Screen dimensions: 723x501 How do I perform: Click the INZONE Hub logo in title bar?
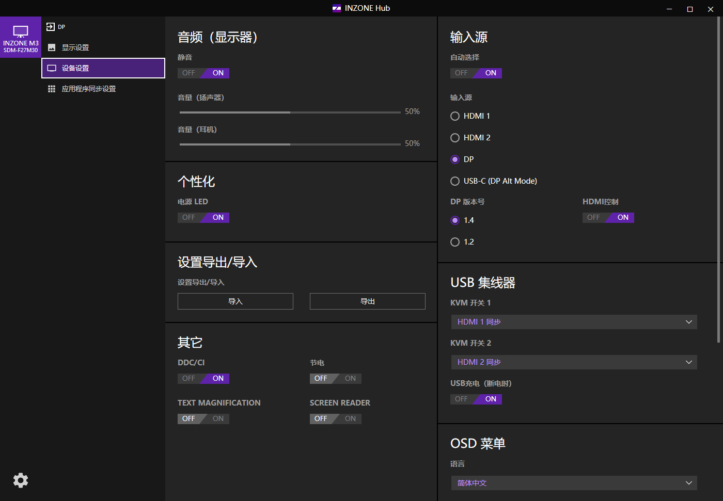click(337, 8)
